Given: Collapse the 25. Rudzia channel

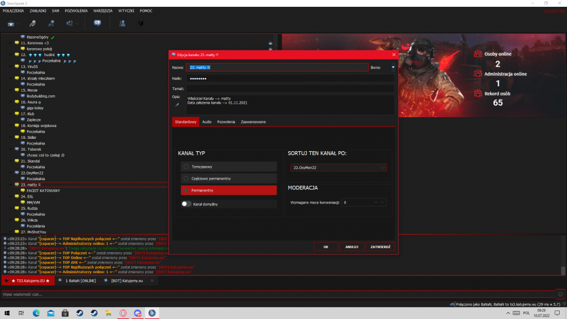Looking at the screenshot, I should click(10, 208).
